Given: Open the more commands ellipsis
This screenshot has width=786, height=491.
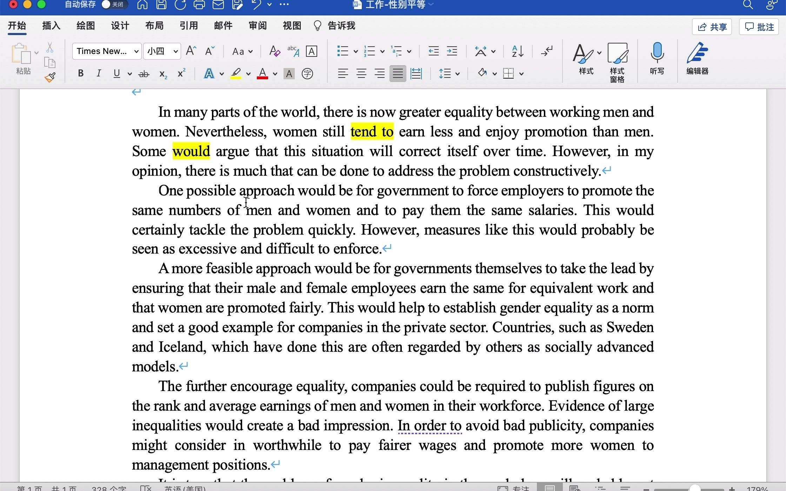Looking at the screenshot, I should click(284, 5).
